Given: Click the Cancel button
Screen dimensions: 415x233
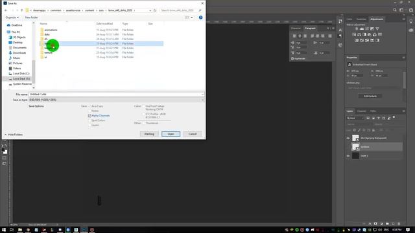Looking at the screenshot, I should point(193,134).
